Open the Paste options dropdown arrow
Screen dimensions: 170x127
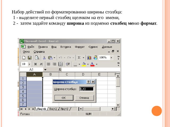tap(54, 58)
